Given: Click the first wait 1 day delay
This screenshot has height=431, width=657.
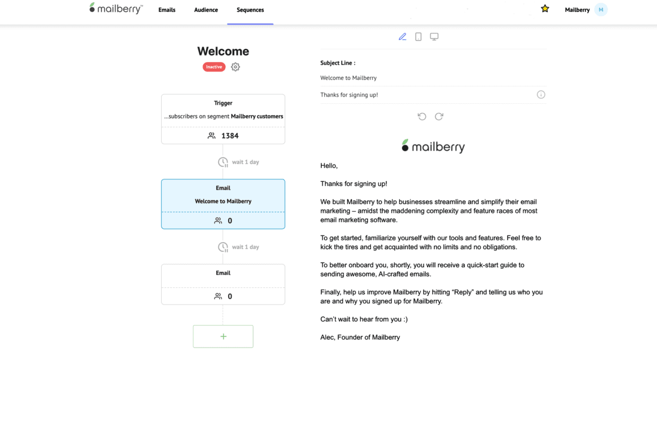Looking at the screenshot, I should tap(238, 162).
